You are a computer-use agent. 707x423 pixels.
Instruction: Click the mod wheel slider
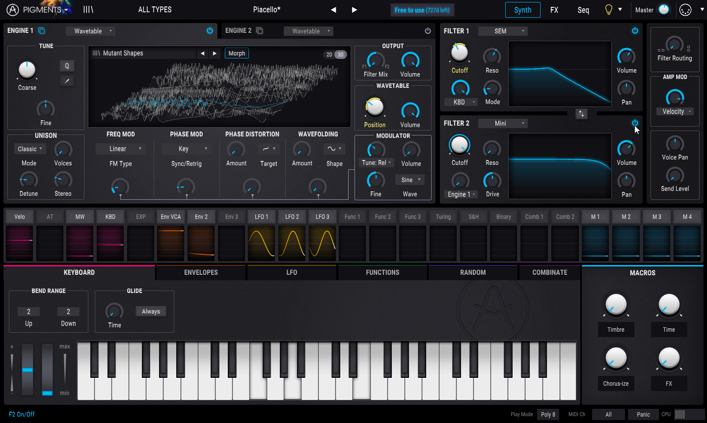tap(47, 370)
